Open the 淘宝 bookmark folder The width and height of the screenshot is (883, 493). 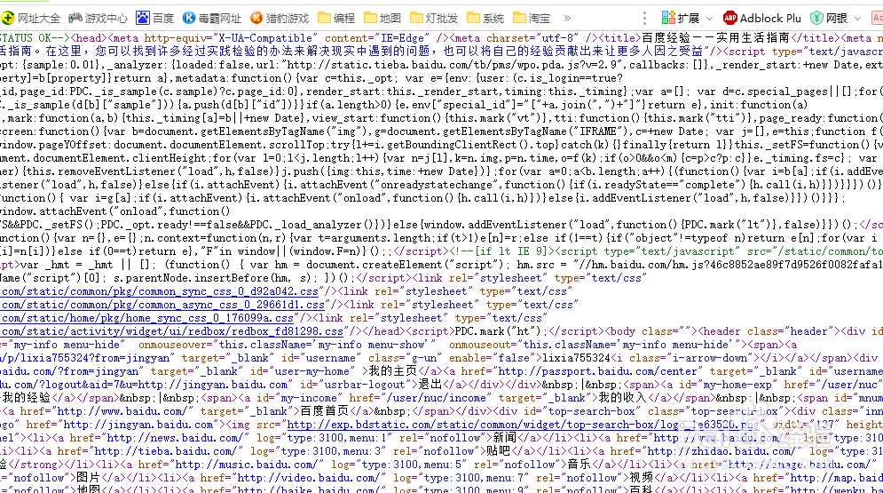(x=532, y=18)
